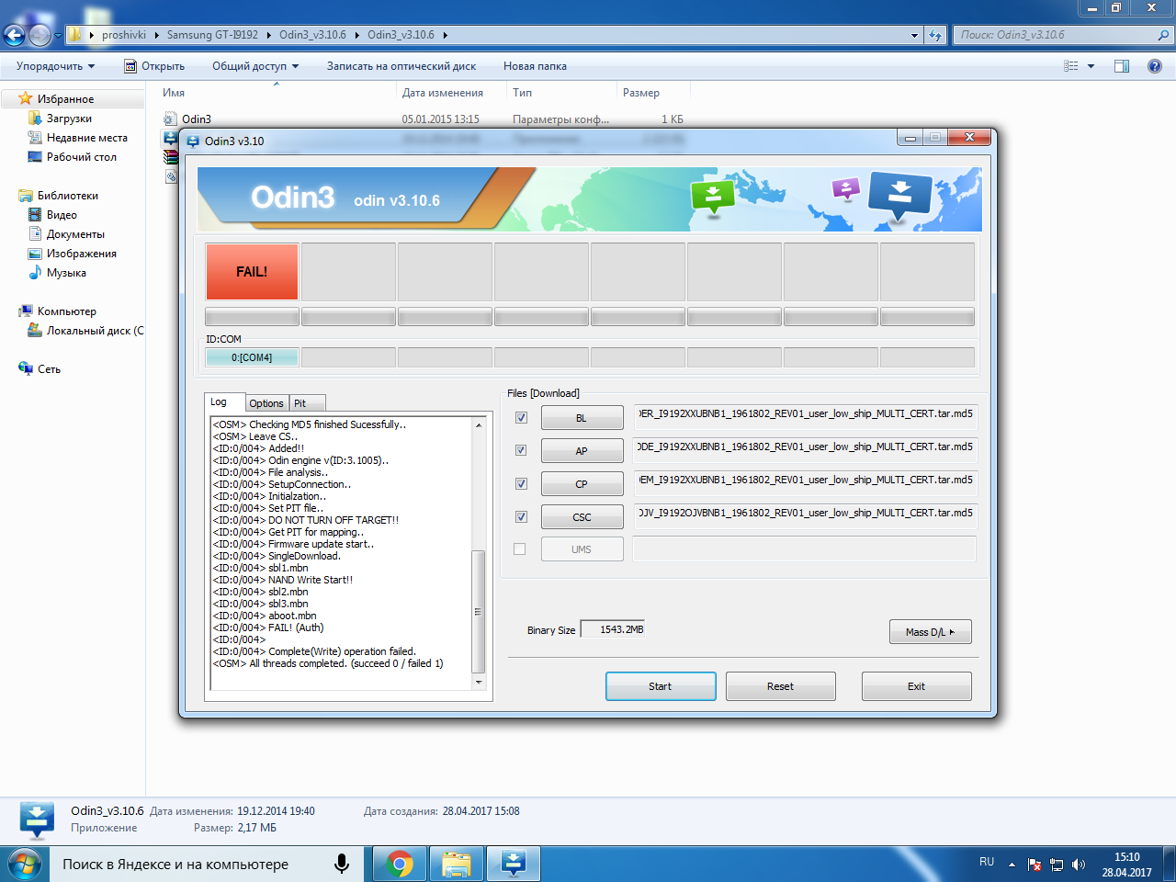Open Action Center flag in system tray
The image size is (1176, 882).
(x=1035, y=865)
